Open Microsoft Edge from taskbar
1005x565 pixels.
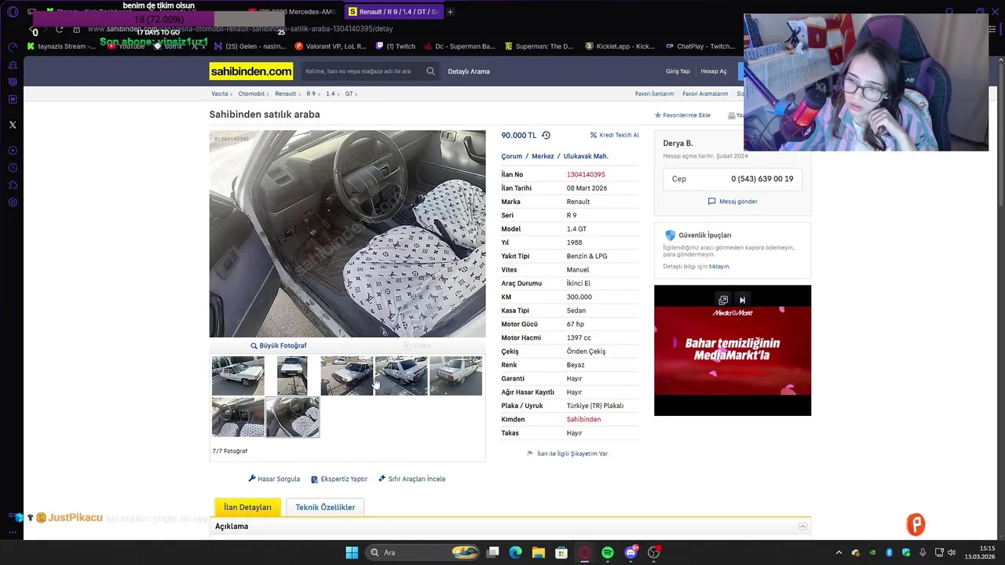515,552
